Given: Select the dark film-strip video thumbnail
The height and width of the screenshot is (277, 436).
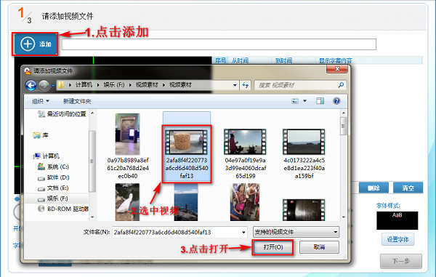Looking at the screenshot, I should (304, 210).
